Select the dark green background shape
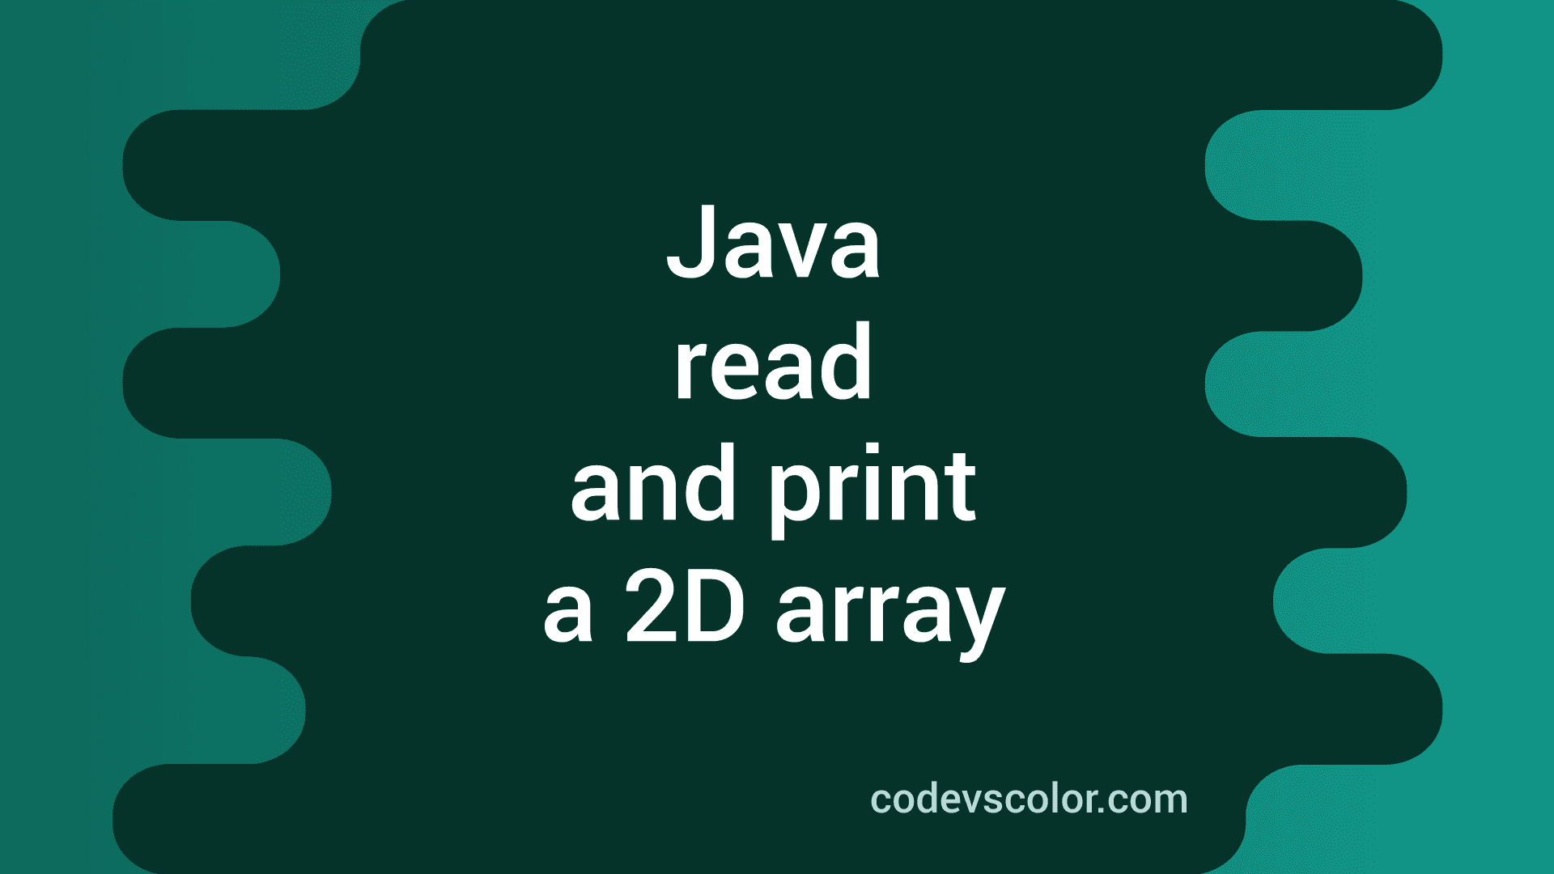1554x874 pixels. coord(777,438)
